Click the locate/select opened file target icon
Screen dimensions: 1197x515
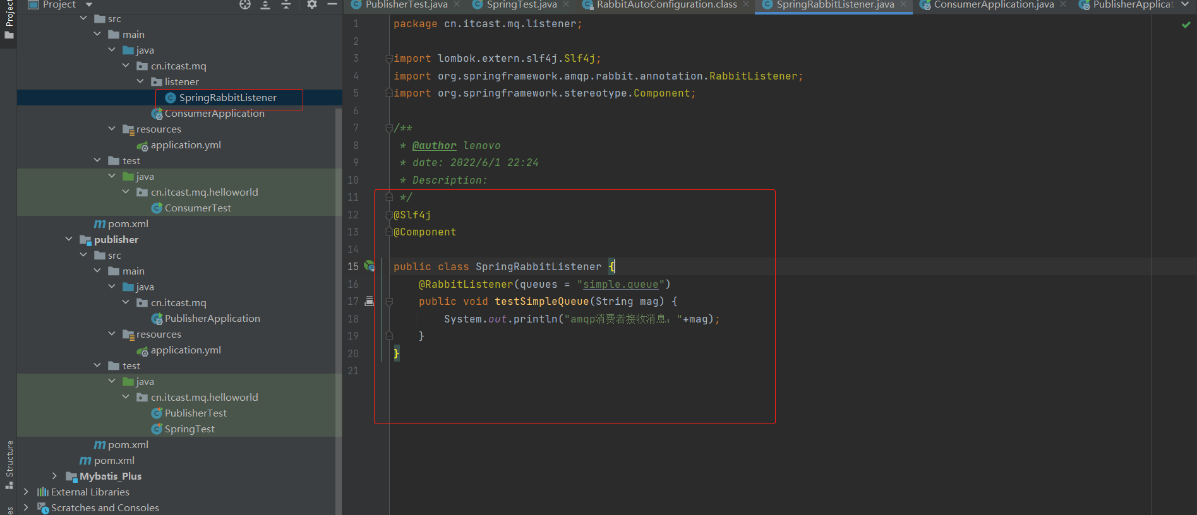[x=245, y=4]
